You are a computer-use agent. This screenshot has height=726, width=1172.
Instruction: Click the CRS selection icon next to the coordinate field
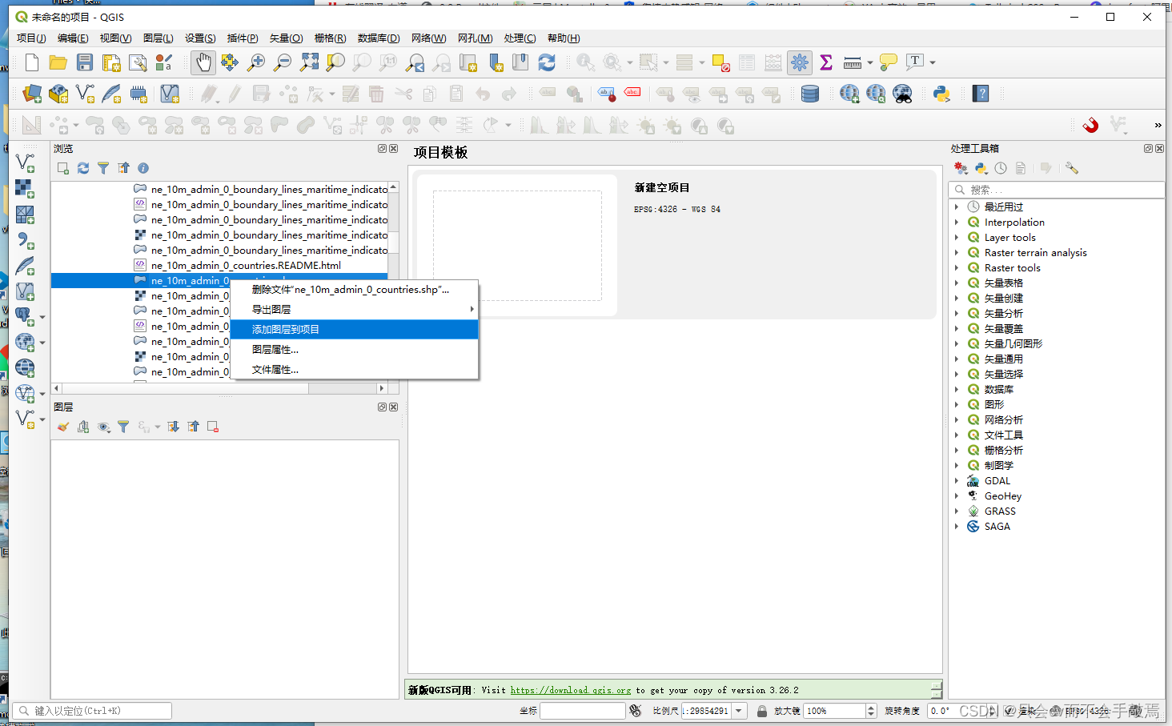636,711
